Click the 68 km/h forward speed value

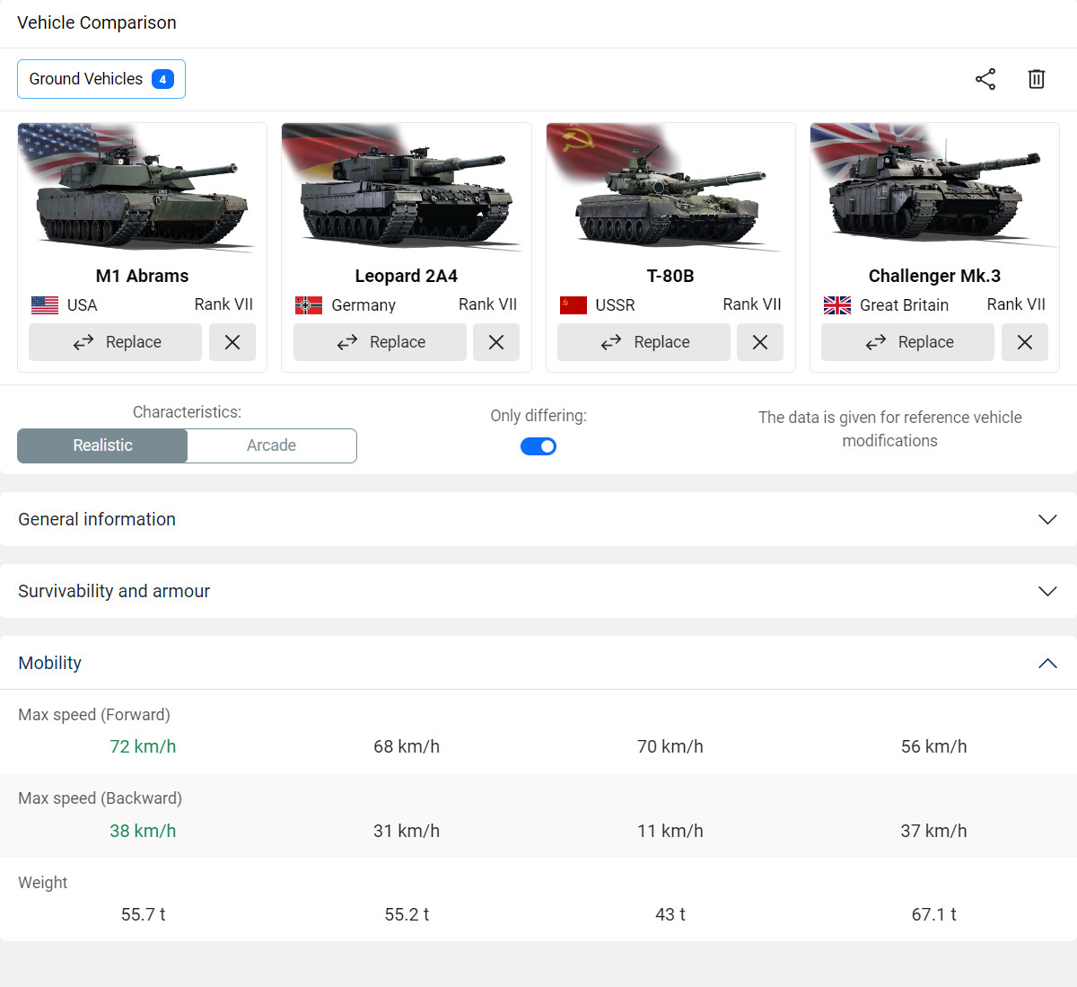407,746
